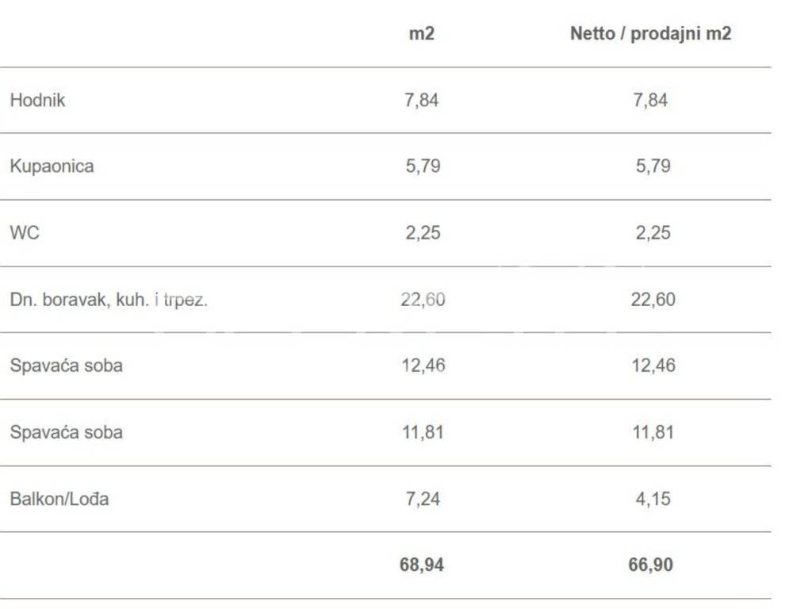Select 11,81 in the Netto column
812x609 pixels.
[653, 432]
